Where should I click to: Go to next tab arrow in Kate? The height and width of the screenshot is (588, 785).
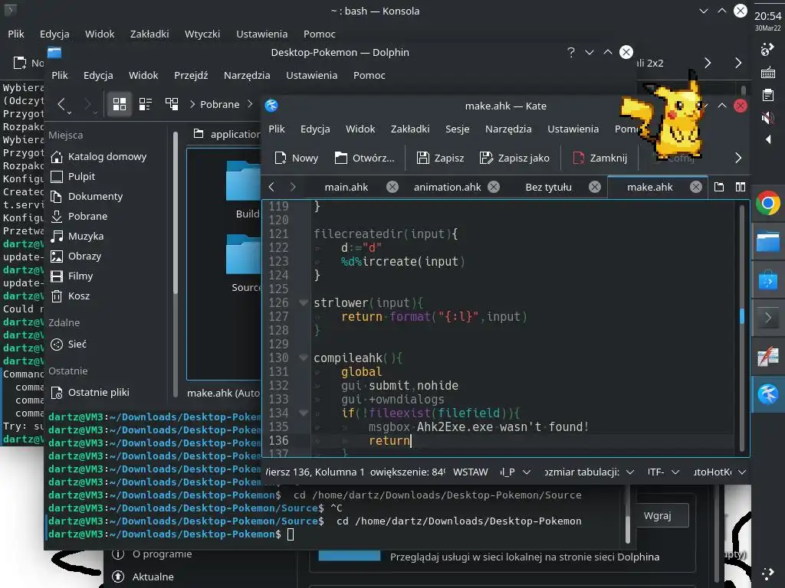tap(293, 187)
